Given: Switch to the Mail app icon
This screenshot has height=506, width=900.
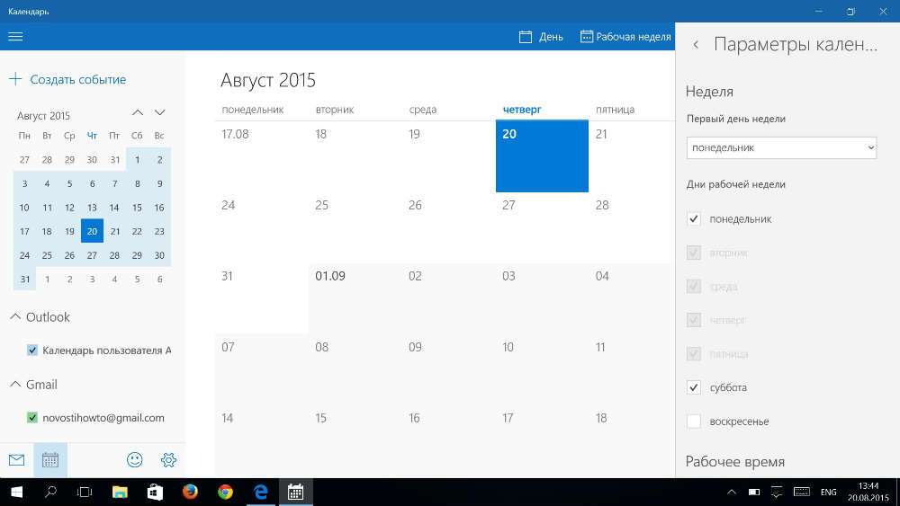Looking at the screenshot, I should [16, 460].
